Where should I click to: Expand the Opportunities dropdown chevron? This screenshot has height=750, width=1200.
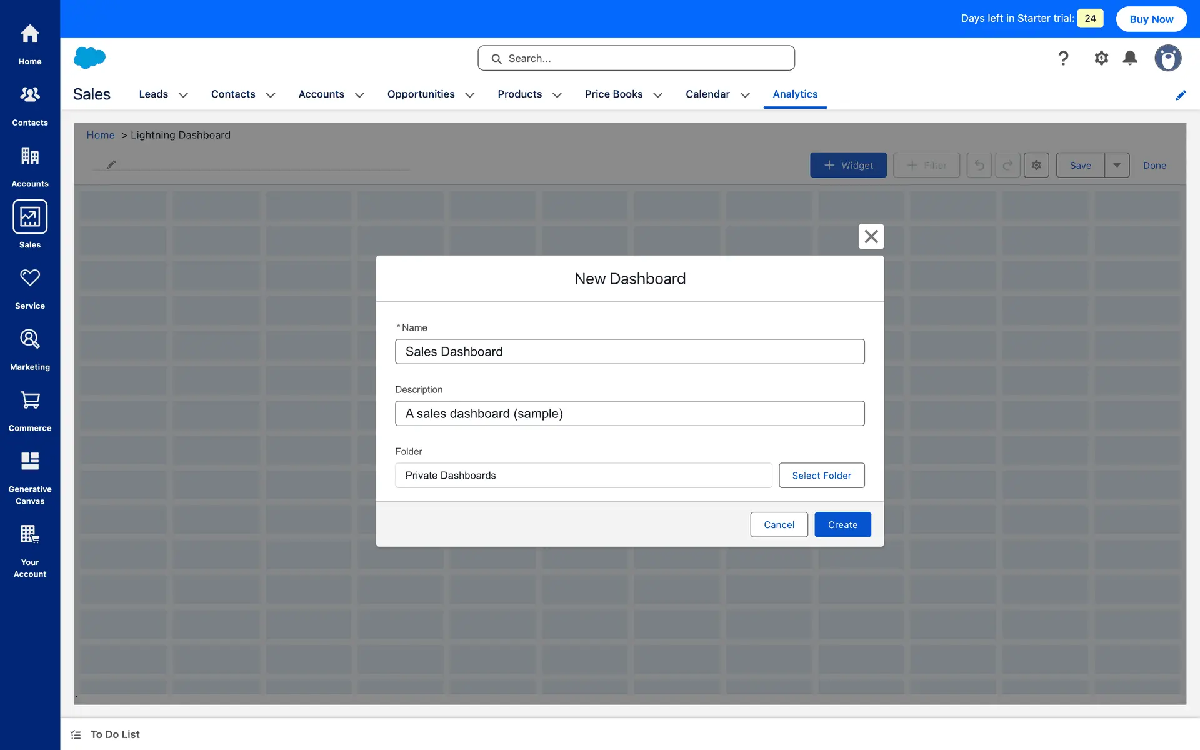[470, 95]
